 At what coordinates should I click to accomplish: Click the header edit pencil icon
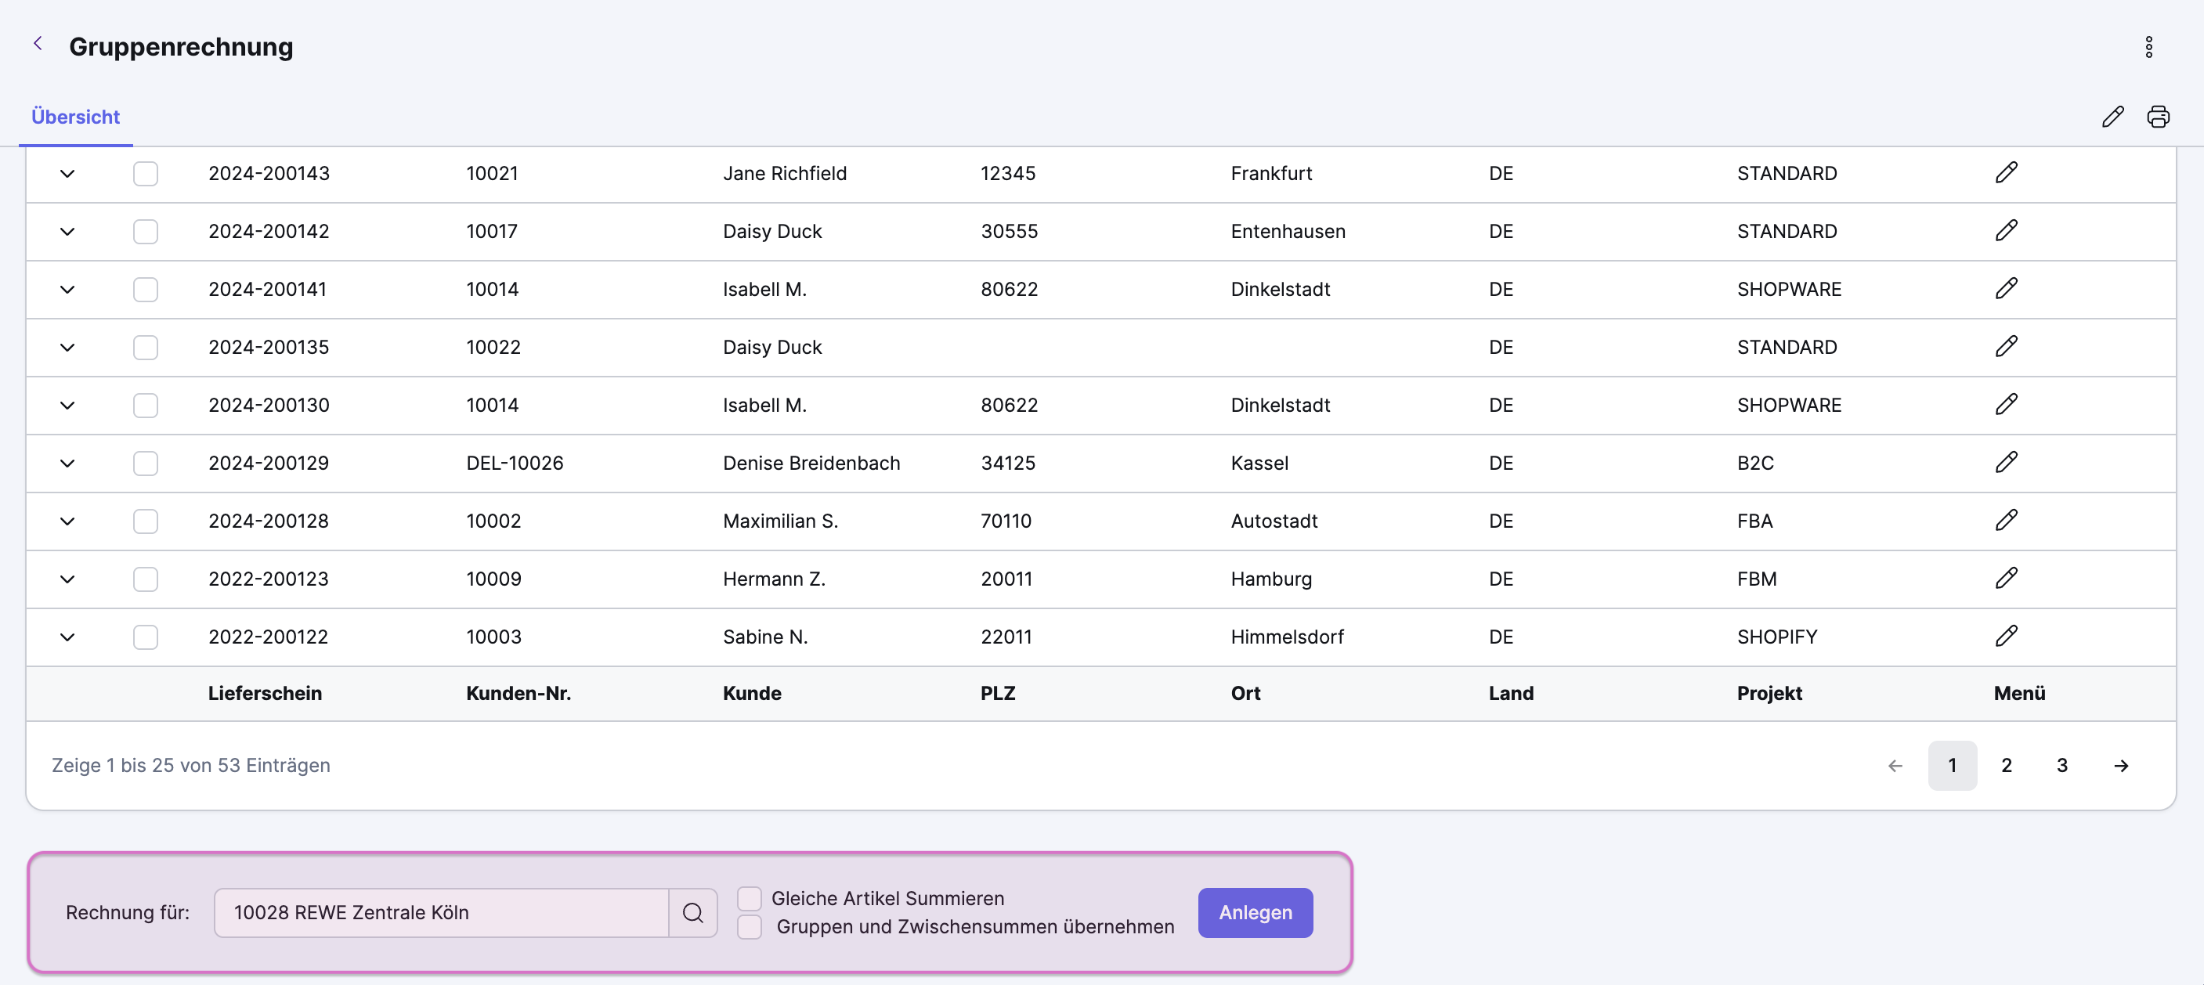[x=2112, y=117]
